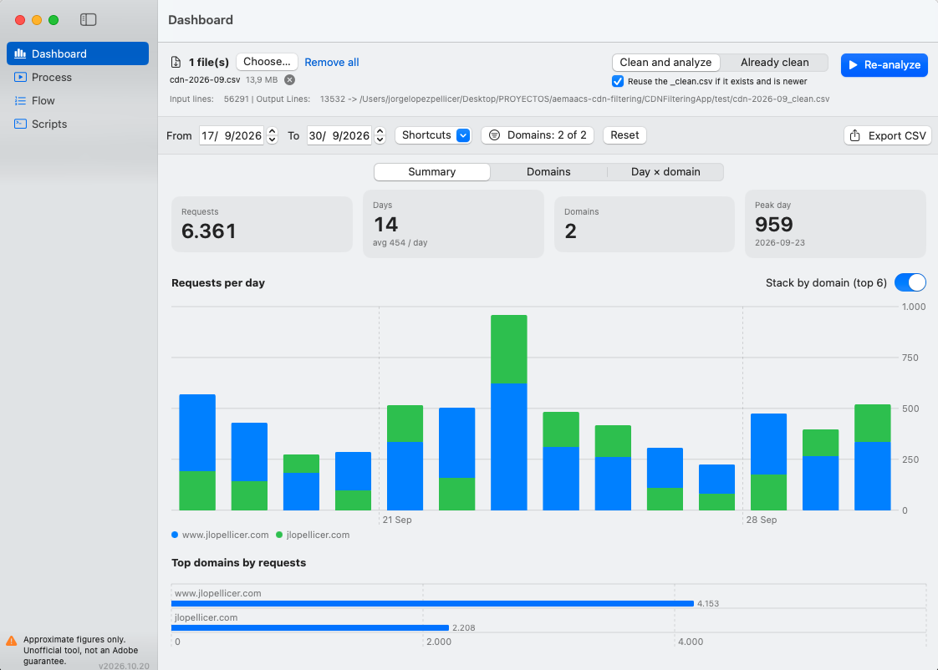Toggle Stack by domain (top 6) switch

click(x=910, y=282)
